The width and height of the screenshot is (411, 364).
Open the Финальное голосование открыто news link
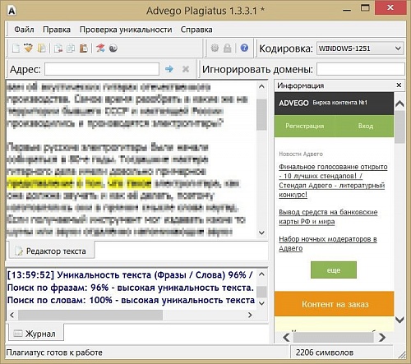tap(333, 181)
